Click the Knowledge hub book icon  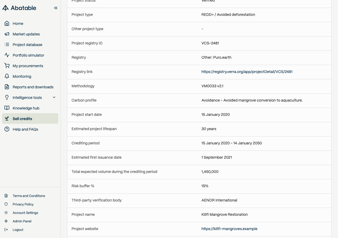[7, 108]
